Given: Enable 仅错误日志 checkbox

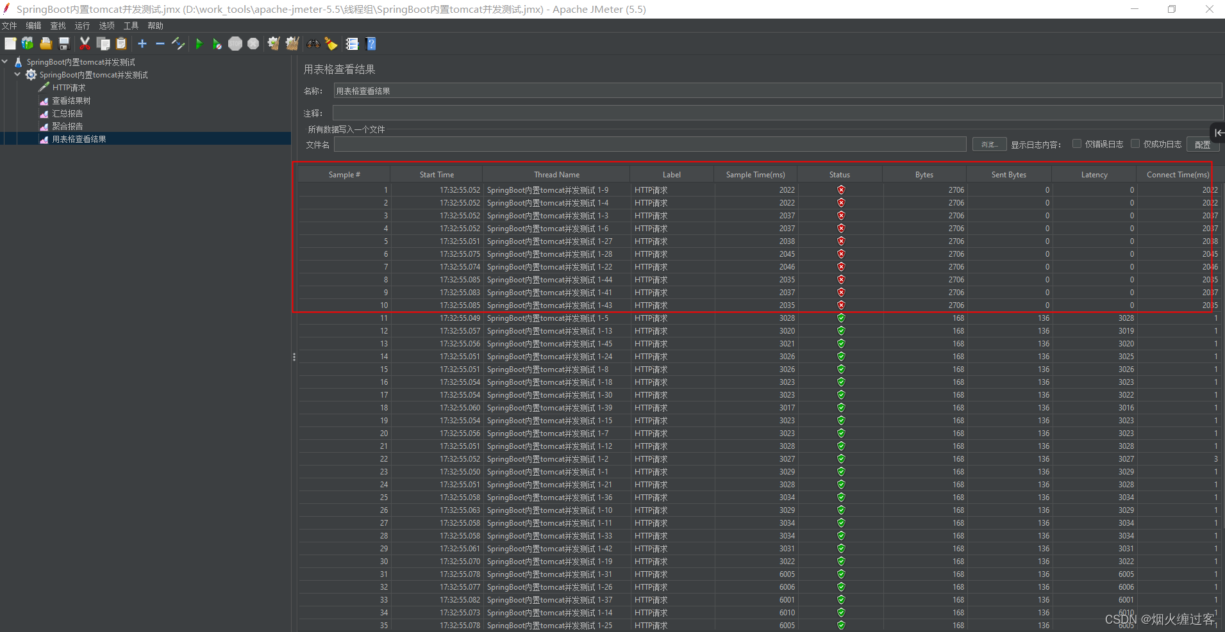Looking at the screenshot, I should pyautogui.click(x=1077, y=143).
